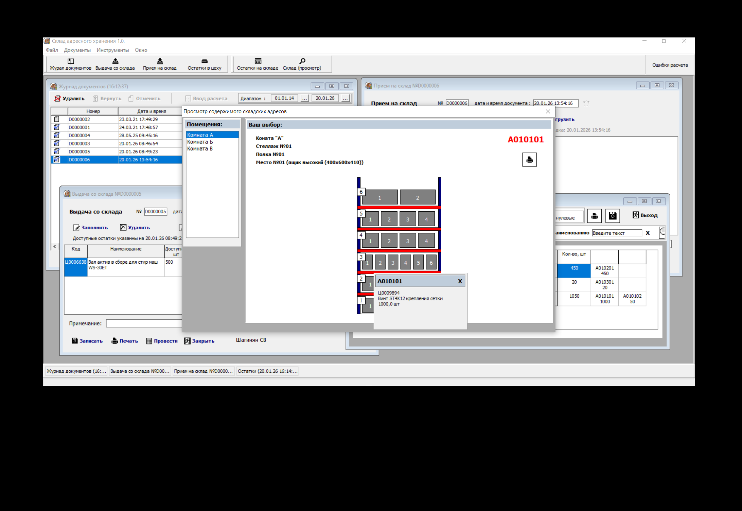Click the status icon of document D0000005
The height and width of the screenshot is (511, 742).
click(57, 151)
